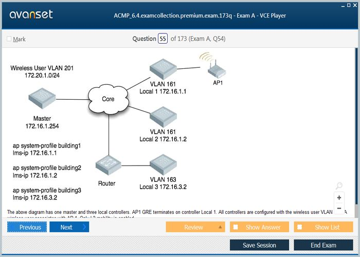Mark this question with the checkbox
Screen dimensions: 360x257
click(x=9, y=39)
